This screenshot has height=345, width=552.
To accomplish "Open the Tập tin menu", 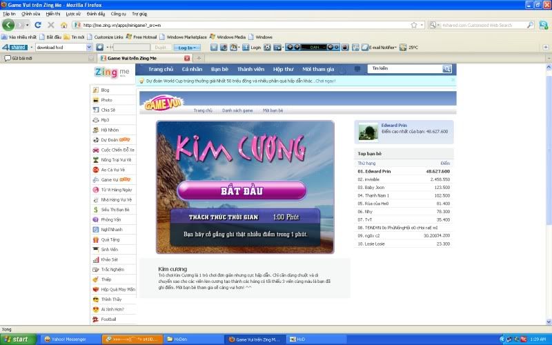I will pos(9,14).
